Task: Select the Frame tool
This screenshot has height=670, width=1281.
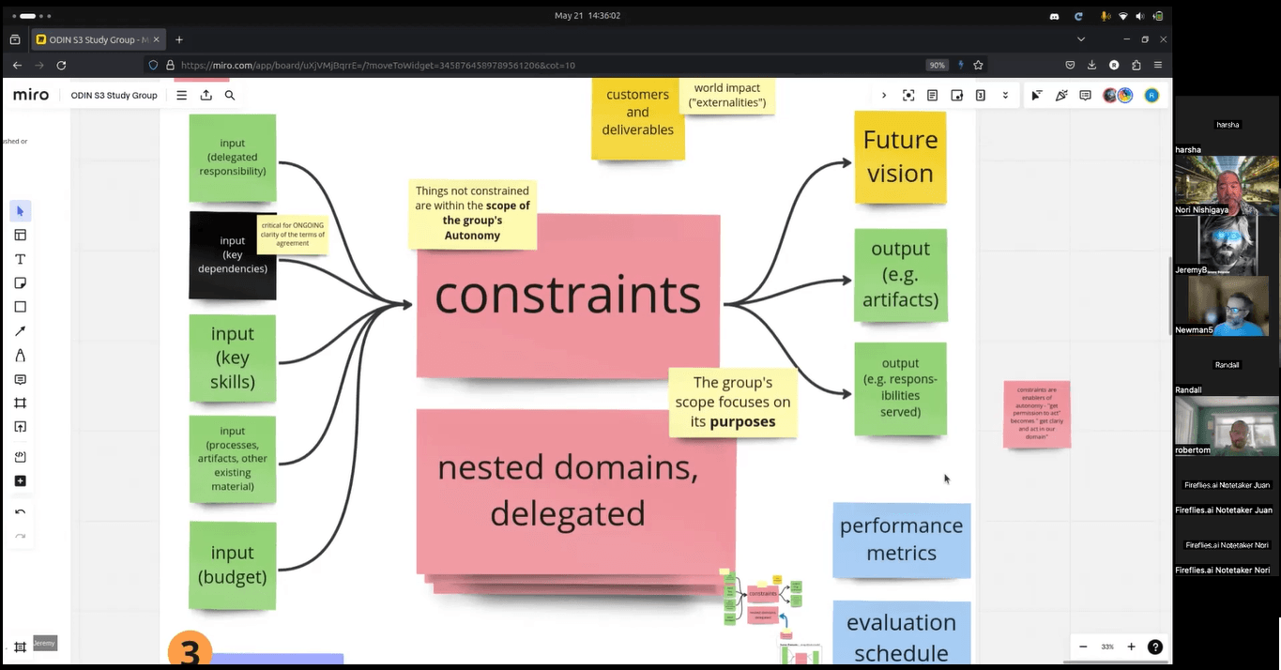Action: [x=20, y=403]
